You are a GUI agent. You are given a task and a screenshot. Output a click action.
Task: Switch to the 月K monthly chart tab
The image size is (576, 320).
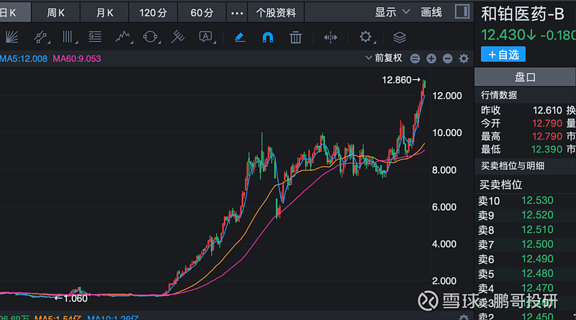click(x=104, y=12)
